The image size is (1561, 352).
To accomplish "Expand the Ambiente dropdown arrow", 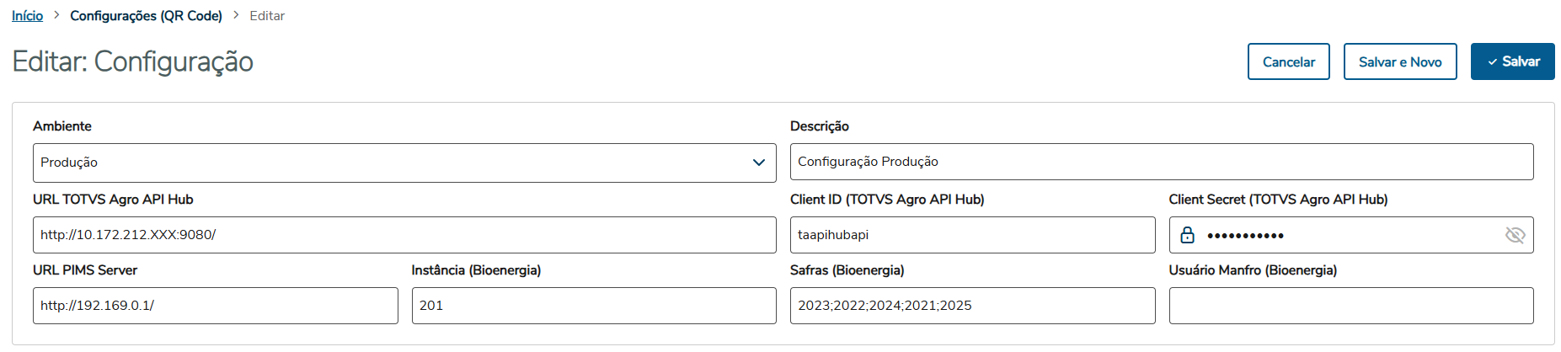I will (x=758, y=163).
